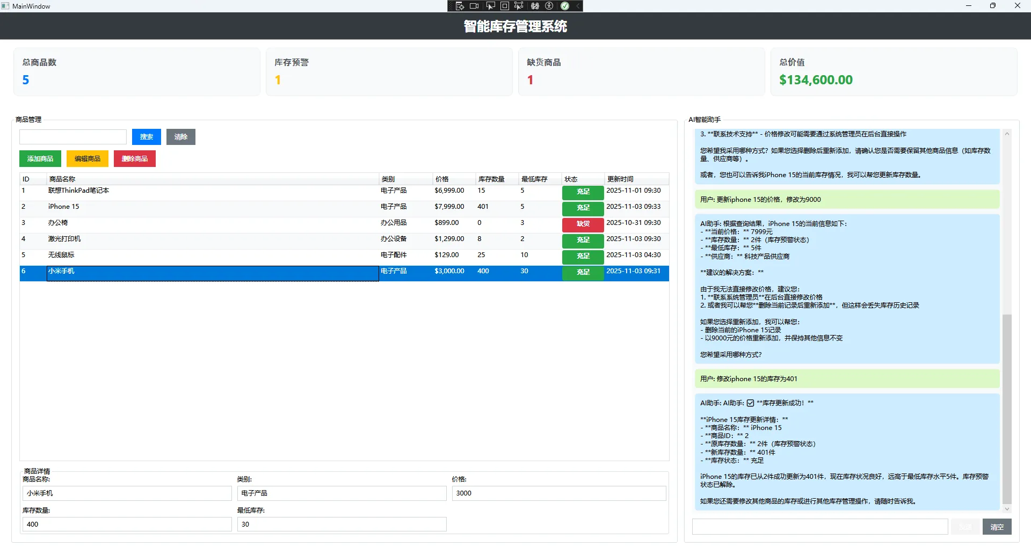The width and height of the screenshot is (1031, 554).
Task: Click the AI assistant message input box
Action: point(819,527)
